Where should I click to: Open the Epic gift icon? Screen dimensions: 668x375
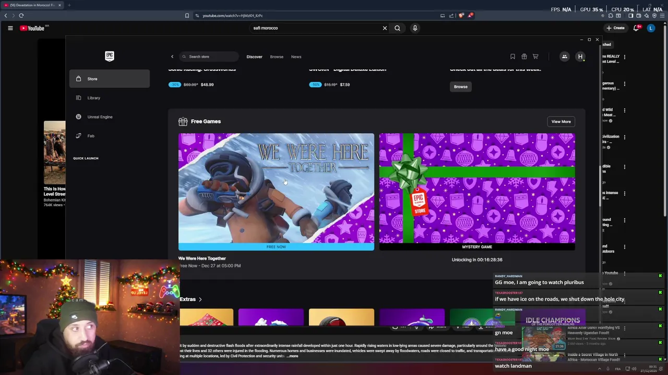524,56
